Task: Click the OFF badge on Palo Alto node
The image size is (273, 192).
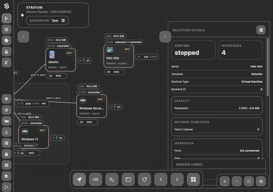Action: click(x=127, y=49)
